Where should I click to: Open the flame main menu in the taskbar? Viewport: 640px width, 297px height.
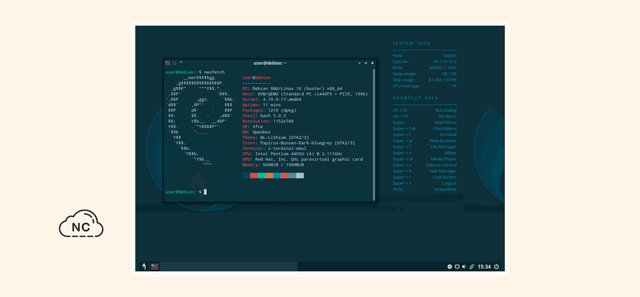144,266
